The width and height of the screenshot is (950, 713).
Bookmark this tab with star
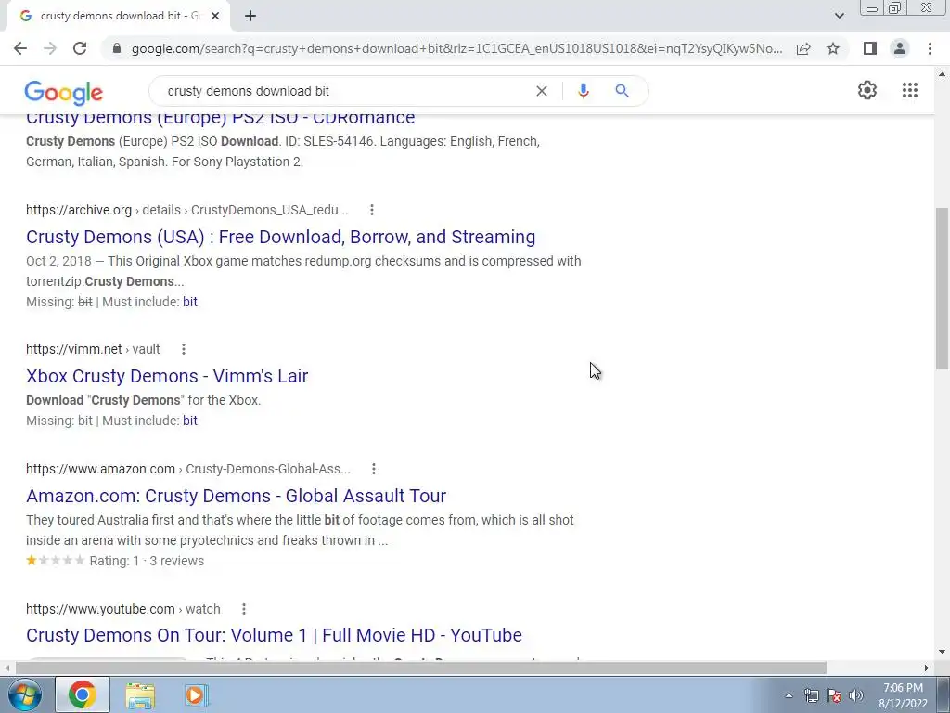click(x=833, y=48)
